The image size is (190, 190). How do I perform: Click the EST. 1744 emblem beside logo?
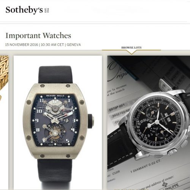click(47, 10)
